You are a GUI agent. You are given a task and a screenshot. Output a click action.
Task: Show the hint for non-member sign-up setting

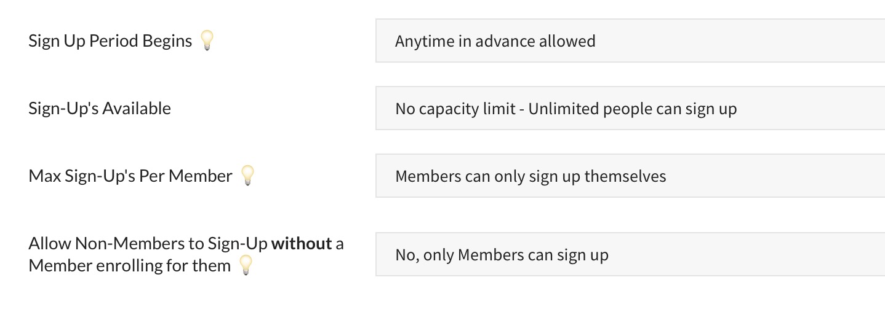click(246, 265)
